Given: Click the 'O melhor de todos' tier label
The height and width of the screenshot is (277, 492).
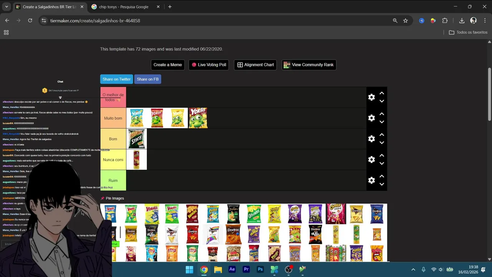Looking at the screenshot, I should [x=113, y=97].
